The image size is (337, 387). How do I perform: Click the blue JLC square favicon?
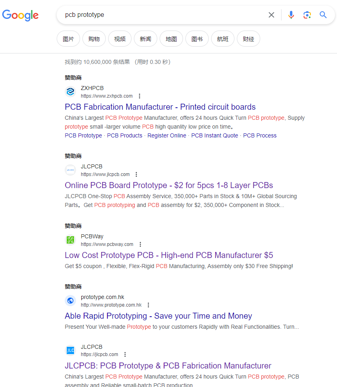(70, 350)
